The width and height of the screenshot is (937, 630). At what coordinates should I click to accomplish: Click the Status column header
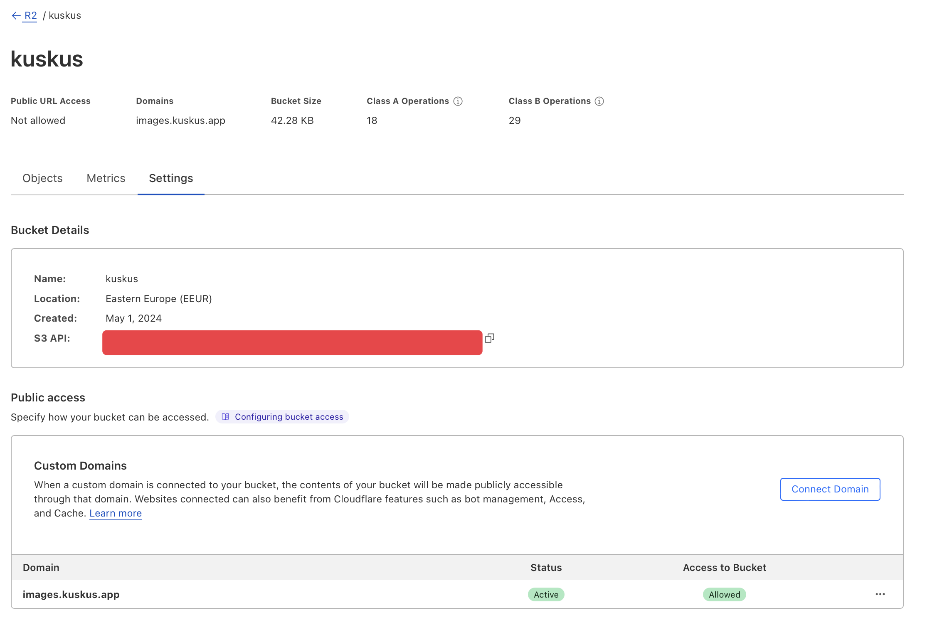click(546, 568)
